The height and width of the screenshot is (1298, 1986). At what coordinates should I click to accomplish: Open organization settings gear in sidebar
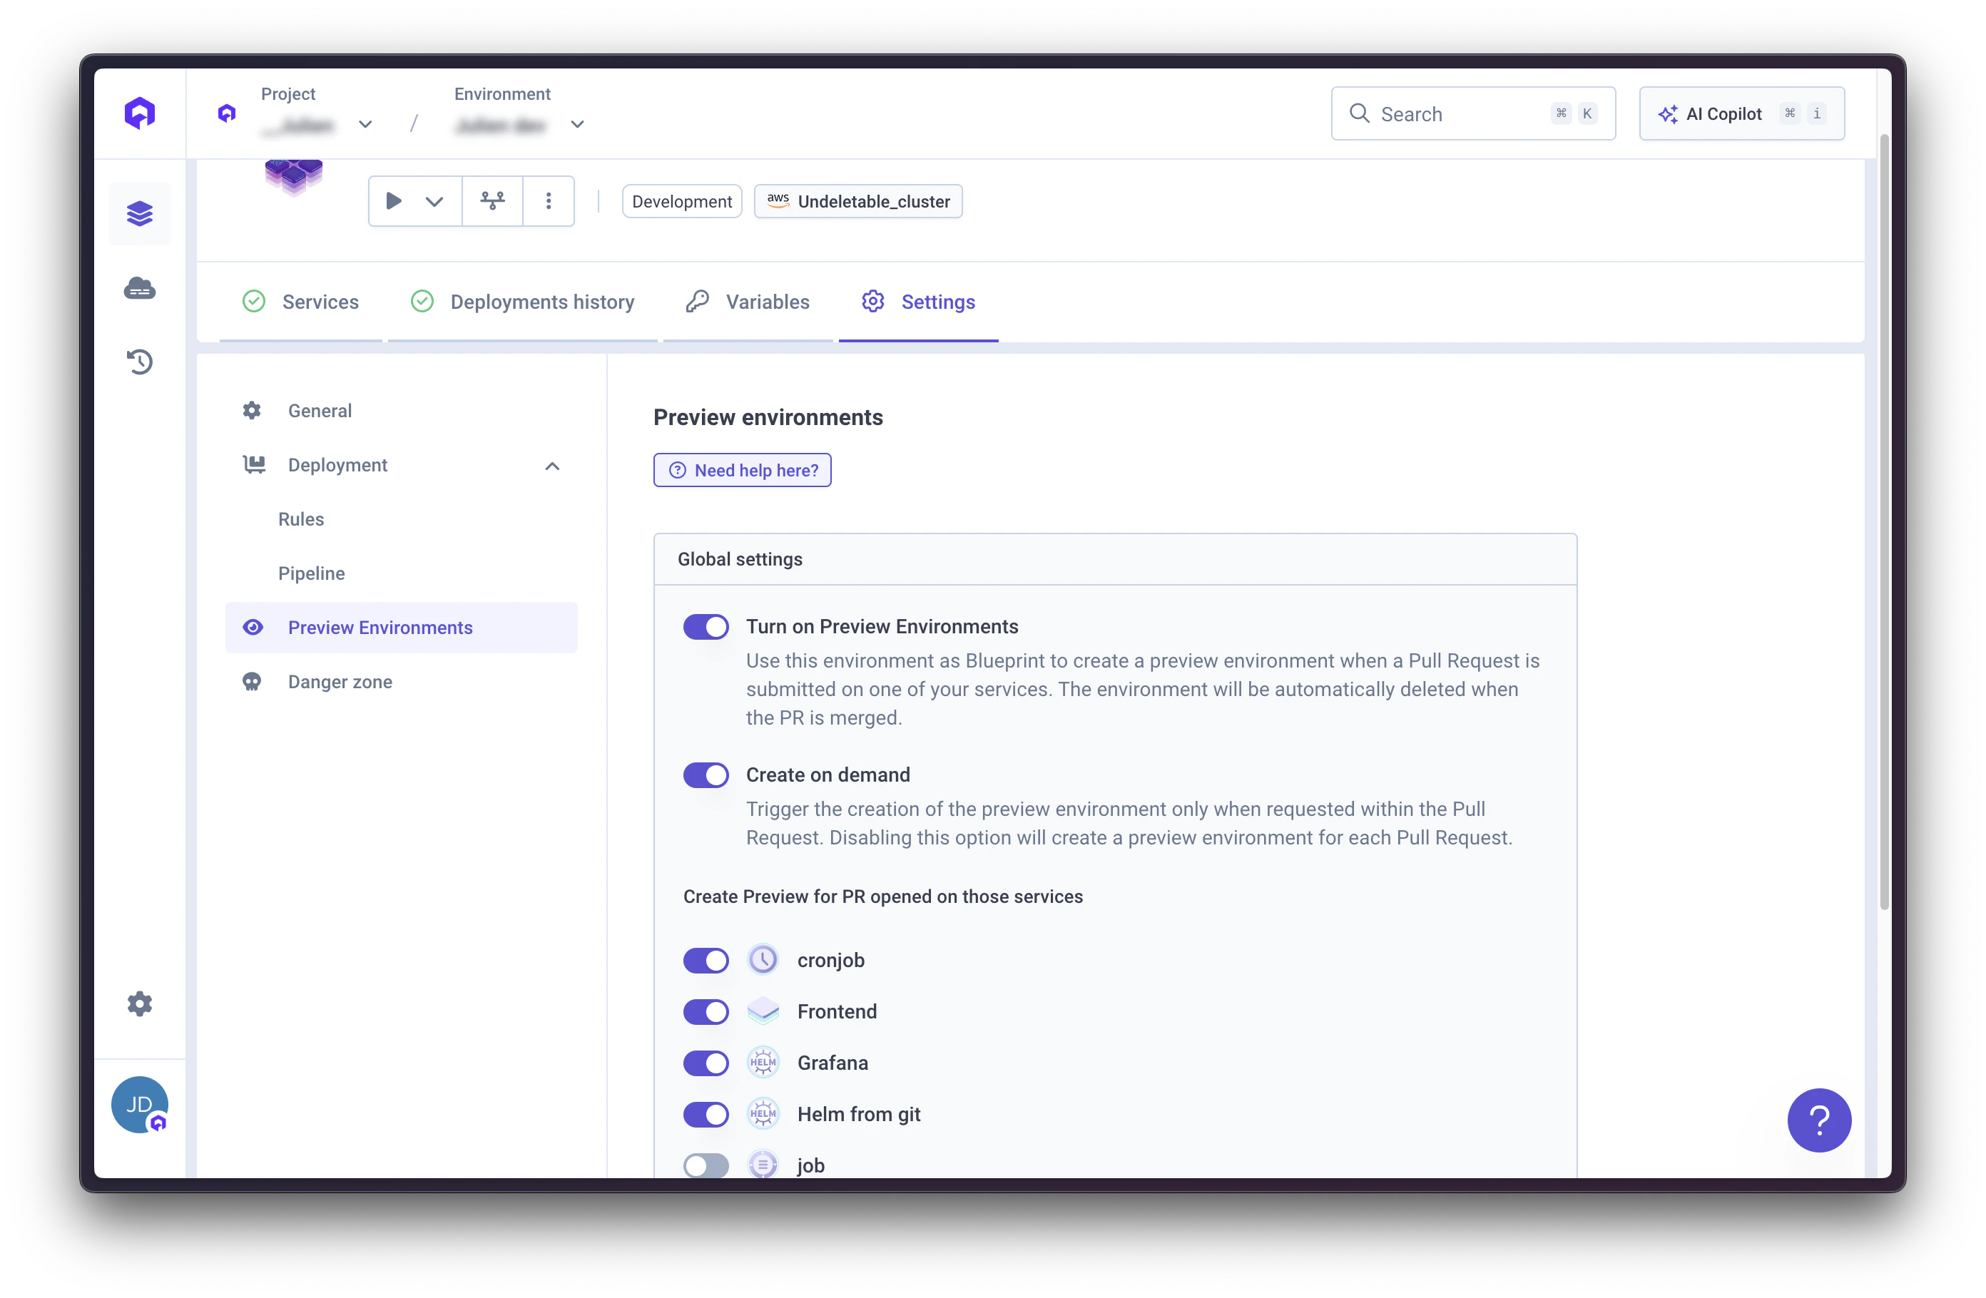pos(139,1003)
